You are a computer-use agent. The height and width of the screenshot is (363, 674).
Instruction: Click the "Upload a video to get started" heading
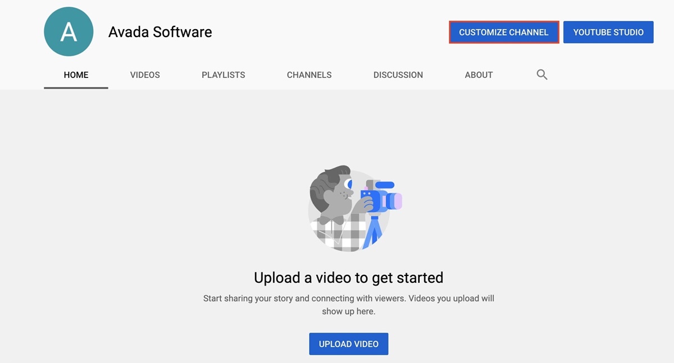point(348,277)
